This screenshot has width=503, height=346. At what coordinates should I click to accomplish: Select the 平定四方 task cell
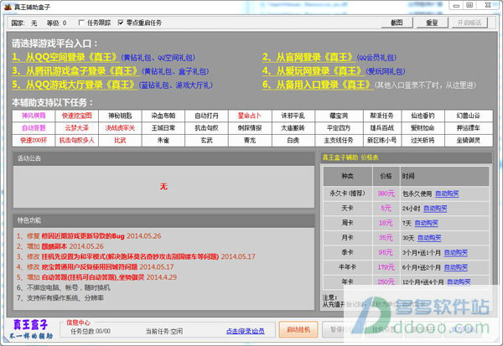tap(339, 128)
